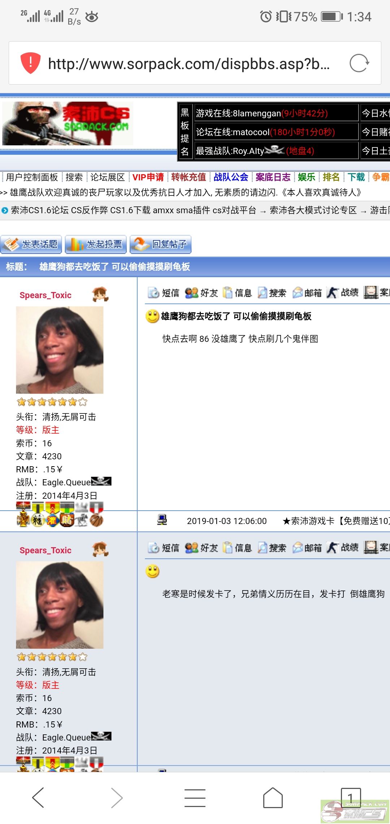Viewport: 390px width, 824px height.
Task: Tap the URL address field
Action: 189,64
